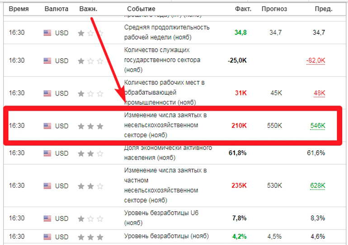Image resolution: width=348 pixels, height=245 pixels.
Task: Click actual value 61,8%
Action: [238, 153]
